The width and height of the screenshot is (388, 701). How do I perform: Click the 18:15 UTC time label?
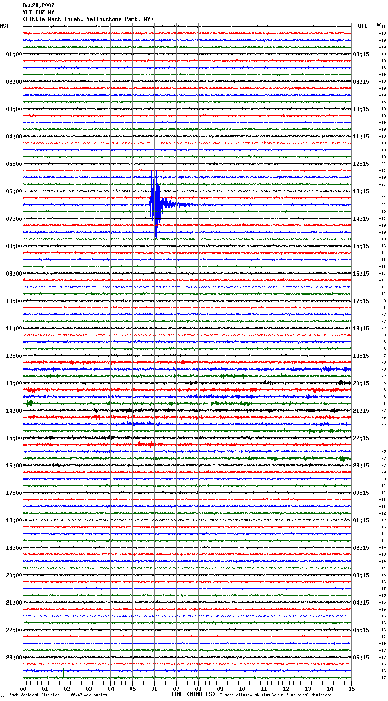coord(361,329)
